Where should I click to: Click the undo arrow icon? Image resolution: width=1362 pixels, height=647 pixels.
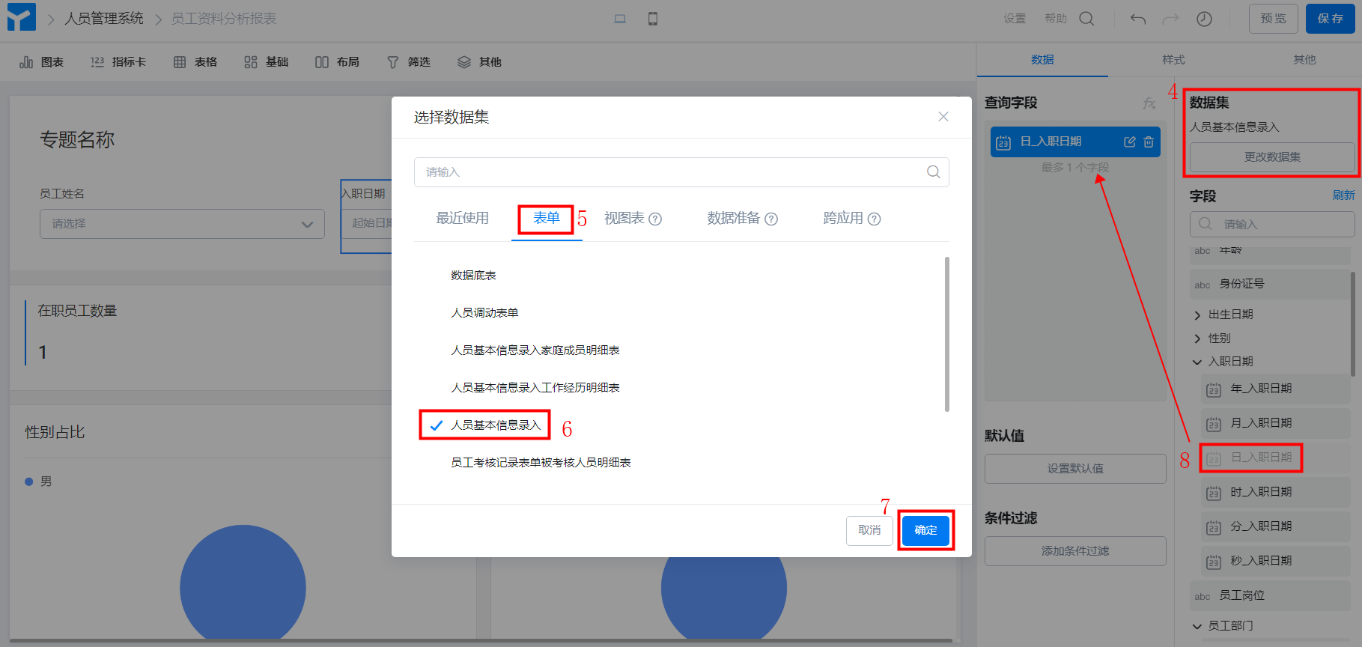tap(1138, 19)
